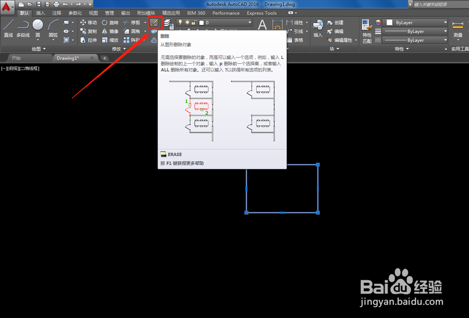Open the application menu red A button
The height and width of the screenshot is (318, 469).
coord(7,7)
